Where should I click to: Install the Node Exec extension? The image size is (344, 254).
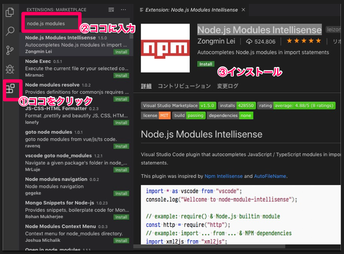point(121,76)
